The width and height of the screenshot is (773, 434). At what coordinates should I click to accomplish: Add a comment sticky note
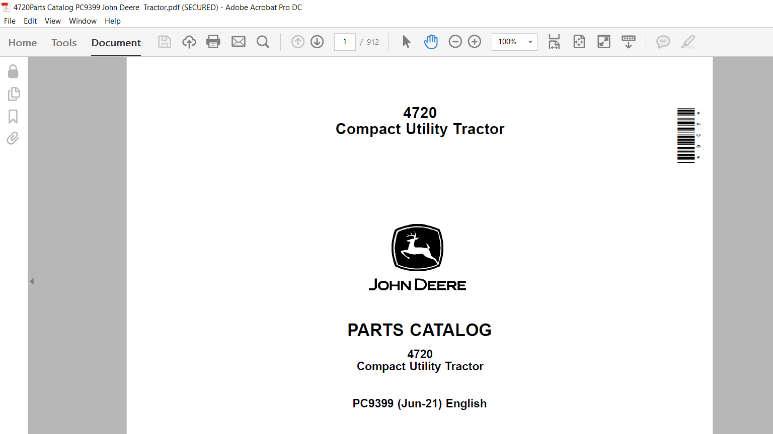coord(663,42)
